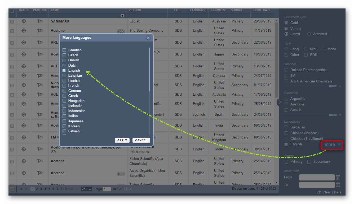Viewport: 354px width, 204px height.
Task: Jump to the last page using the last-page icon
Action: (x=131, y=189)
